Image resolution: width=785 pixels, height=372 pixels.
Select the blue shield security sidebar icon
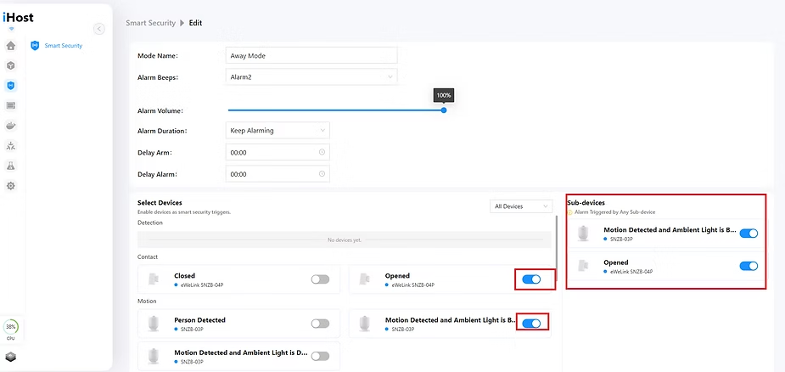pyautogui.click(x=11, y=86)
